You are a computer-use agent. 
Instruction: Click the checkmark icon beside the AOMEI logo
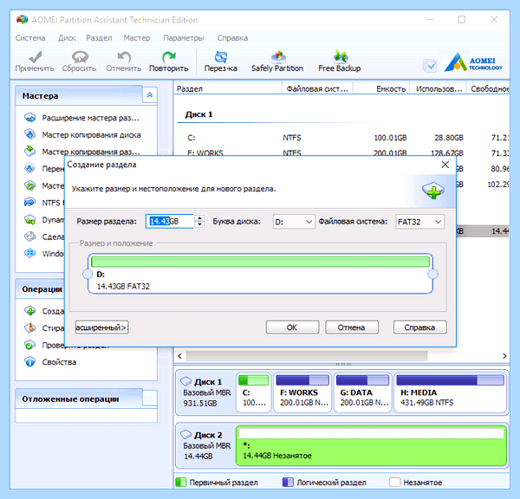click(x=431, y=66)
